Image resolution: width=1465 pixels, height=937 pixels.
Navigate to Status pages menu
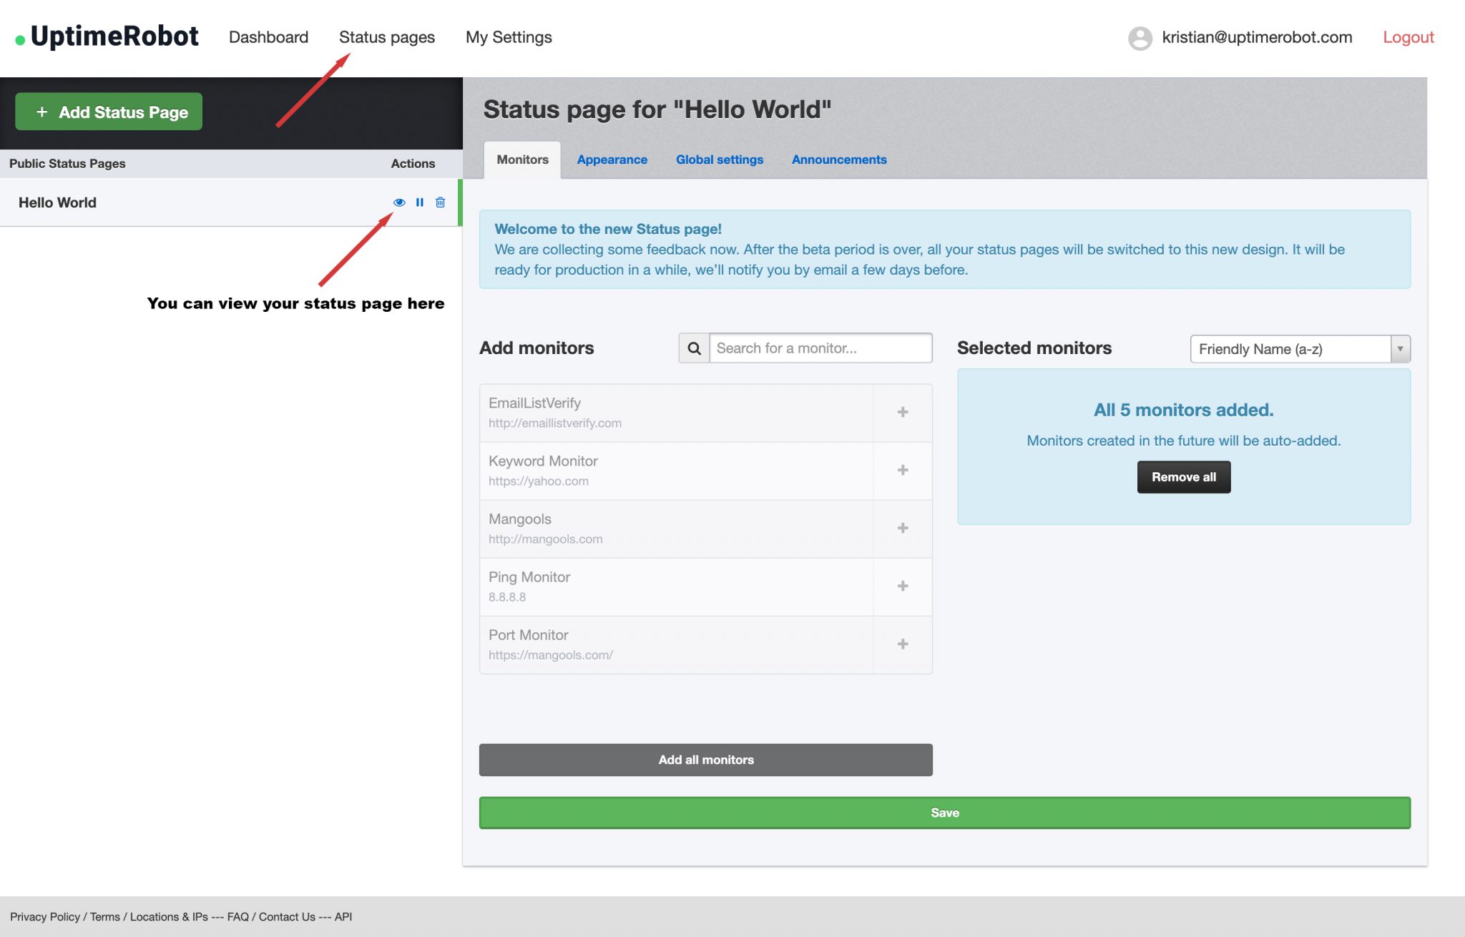pos(388,37)
